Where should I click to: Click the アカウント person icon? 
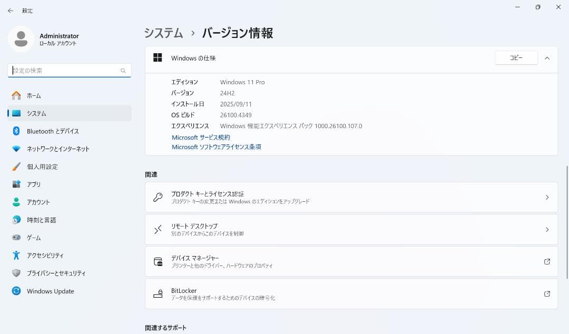(x=16, y=202)
